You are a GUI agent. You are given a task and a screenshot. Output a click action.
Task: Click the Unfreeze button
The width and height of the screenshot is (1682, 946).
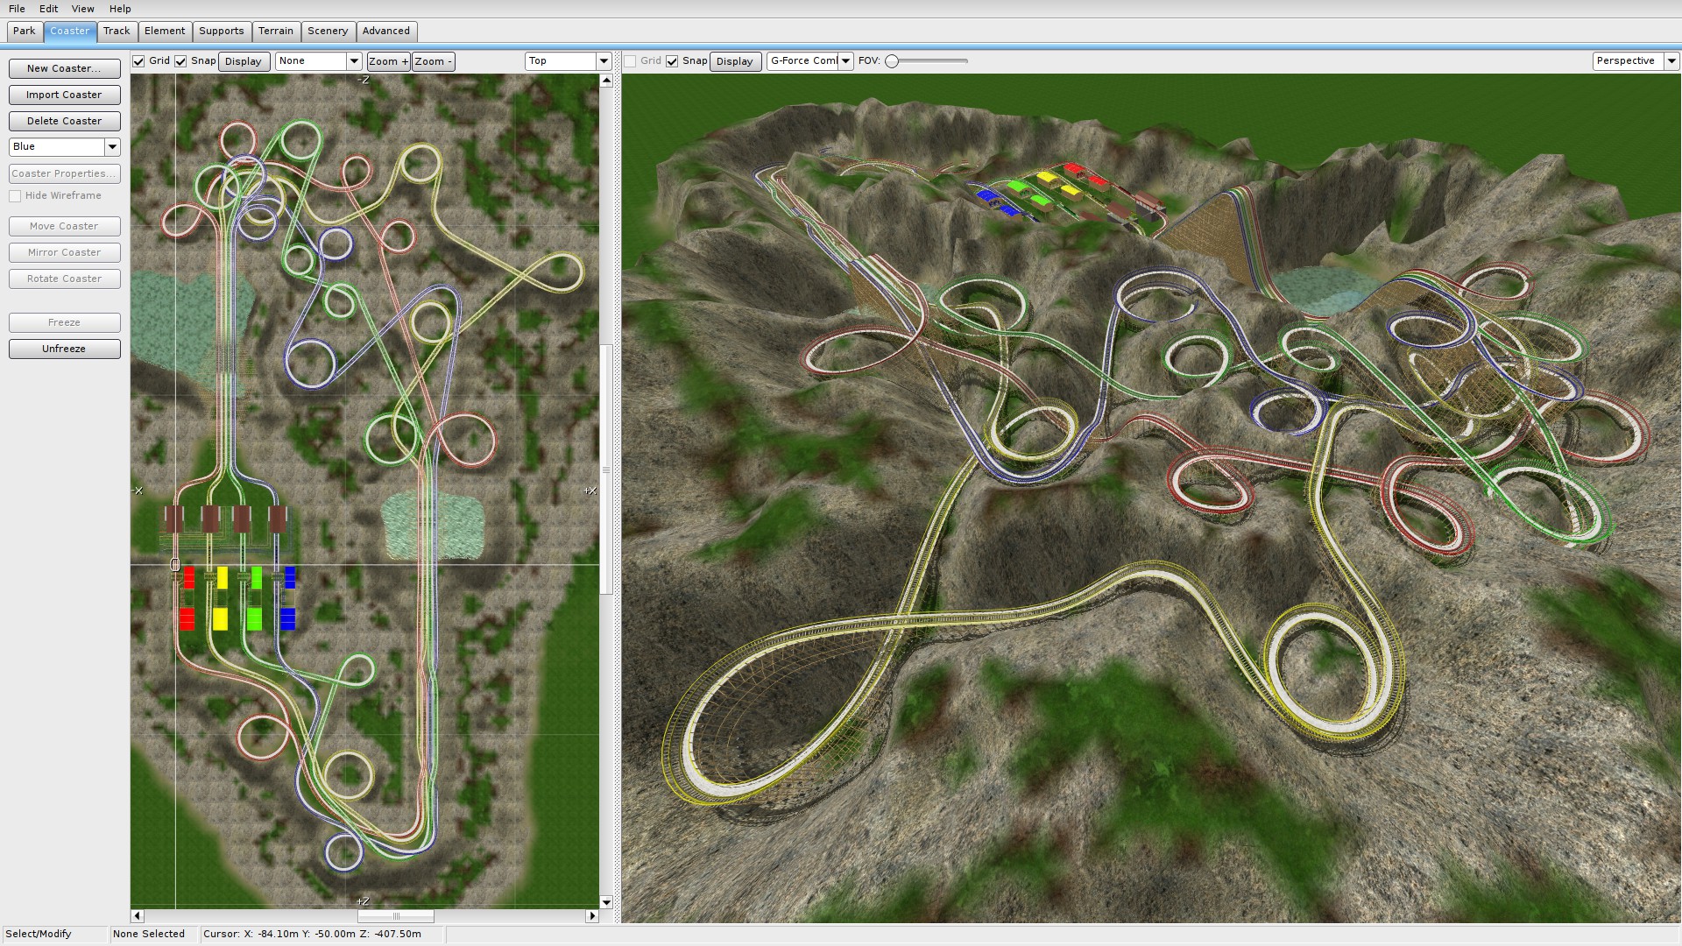pyautogui.click(x=64, y=349)
